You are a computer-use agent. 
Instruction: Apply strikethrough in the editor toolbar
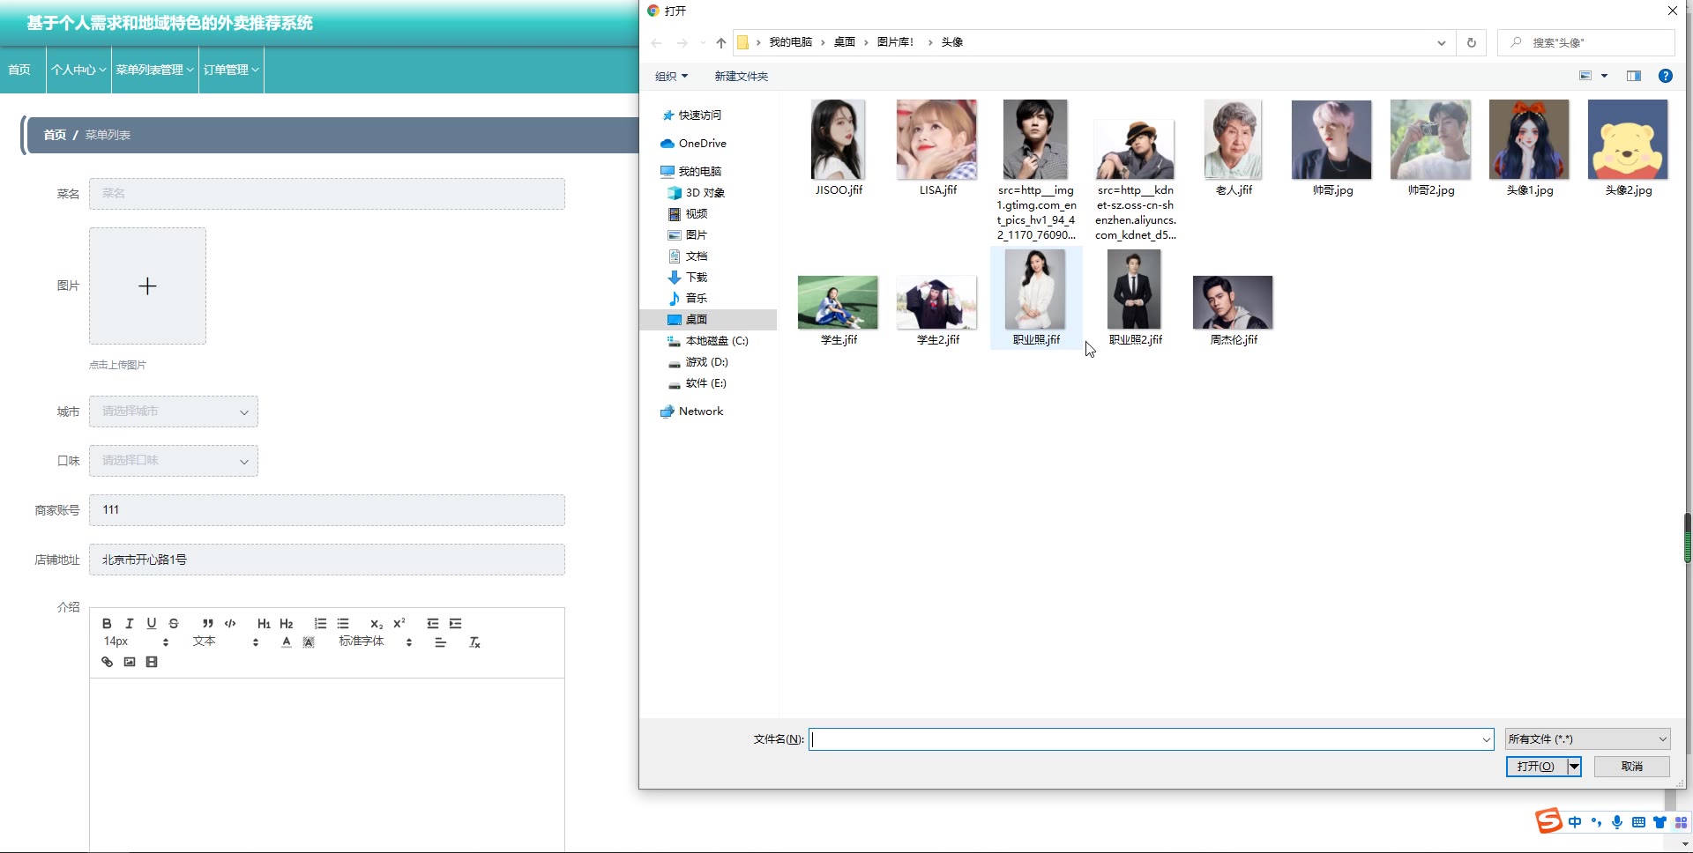pyautogui.click(x=174, y=623)
